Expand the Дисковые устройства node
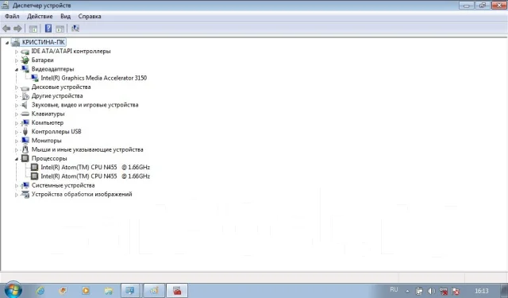508x298 pixels. (16, 87)
